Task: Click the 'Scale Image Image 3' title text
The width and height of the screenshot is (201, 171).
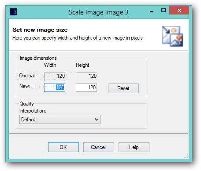Action: tap(99, 12)
